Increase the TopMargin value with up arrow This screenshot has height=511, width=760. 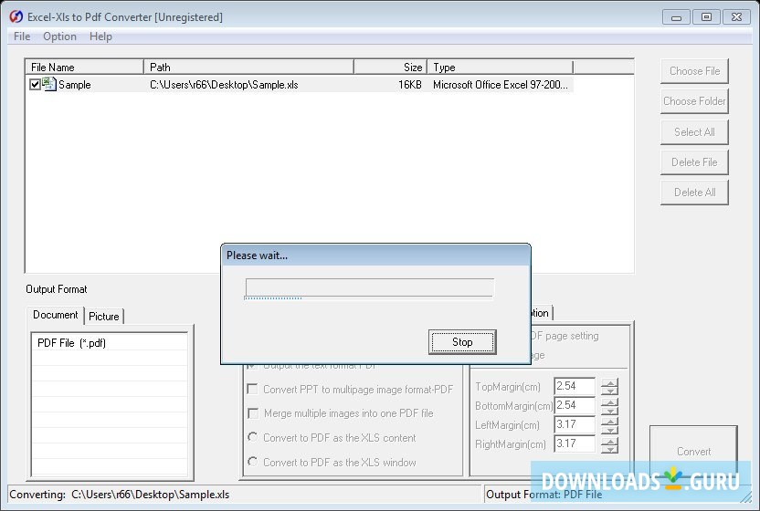pyautogui.click(x=610, y=382)
